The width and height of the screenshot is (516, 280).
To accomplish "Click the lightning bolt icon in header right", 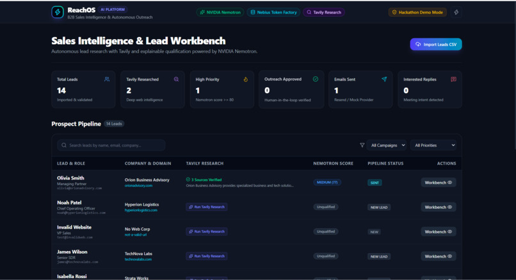I will (456, 12).
